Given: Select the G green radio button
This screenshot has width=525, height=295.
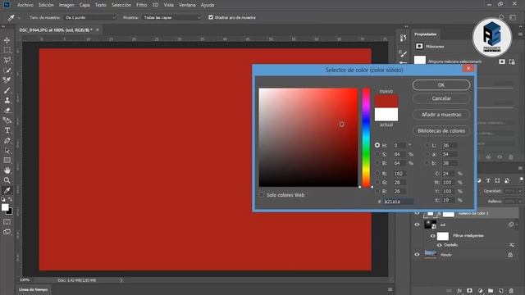Looking at the screenshot, I should click(x=377, y=182).
